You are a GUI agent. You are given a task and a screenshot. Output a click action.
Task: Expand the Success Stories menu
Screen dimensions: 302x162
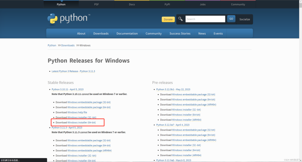pyautogui.click(x=180, y=33)
